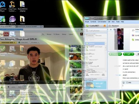Switch to the Recent tab in Skype
Image resolution: width=139 pixels, height=104 pixels.
[x=98, y=36]
